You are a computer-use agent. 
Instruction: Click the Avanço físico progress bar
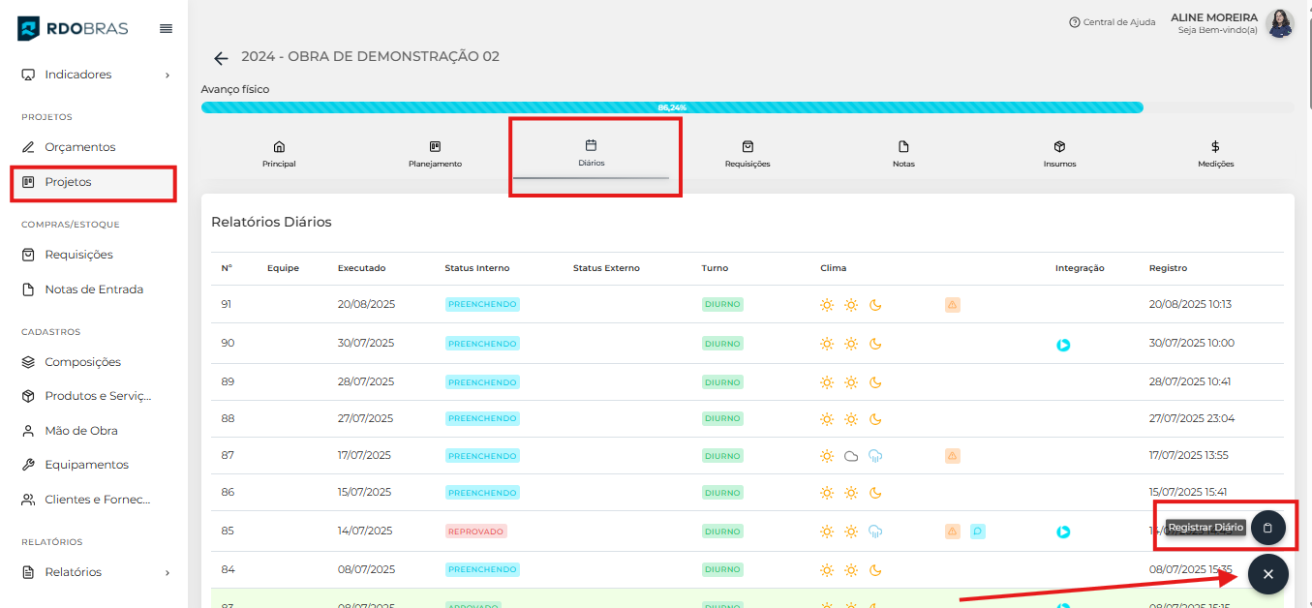point(672,107)
